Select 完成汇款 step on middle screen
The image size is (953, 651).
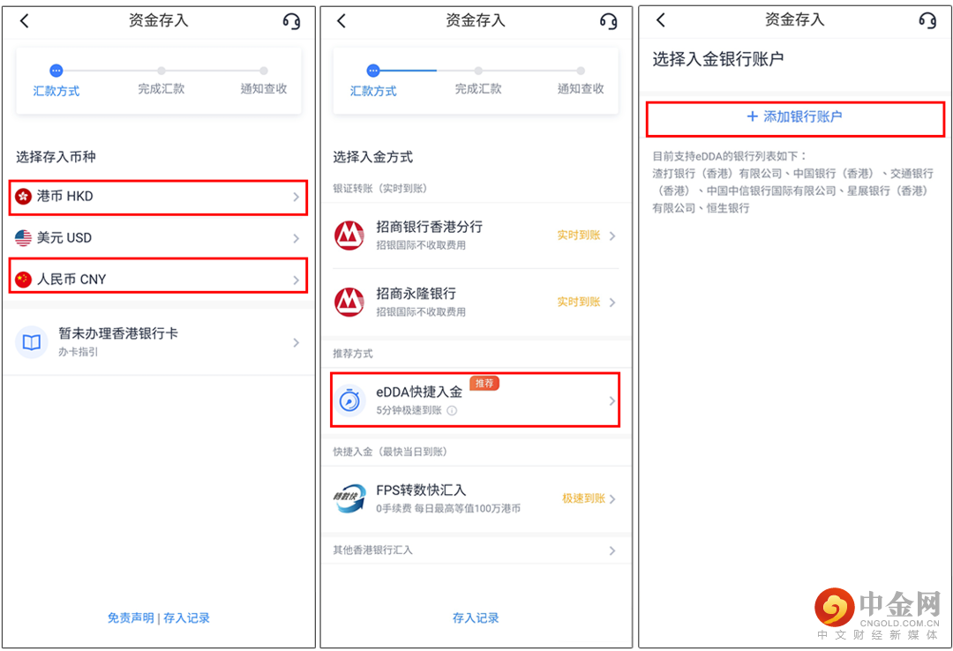point(478,89)
